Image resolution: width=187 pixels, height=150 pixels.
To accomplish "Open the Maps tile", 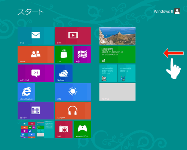I will (x=82, y=54).
